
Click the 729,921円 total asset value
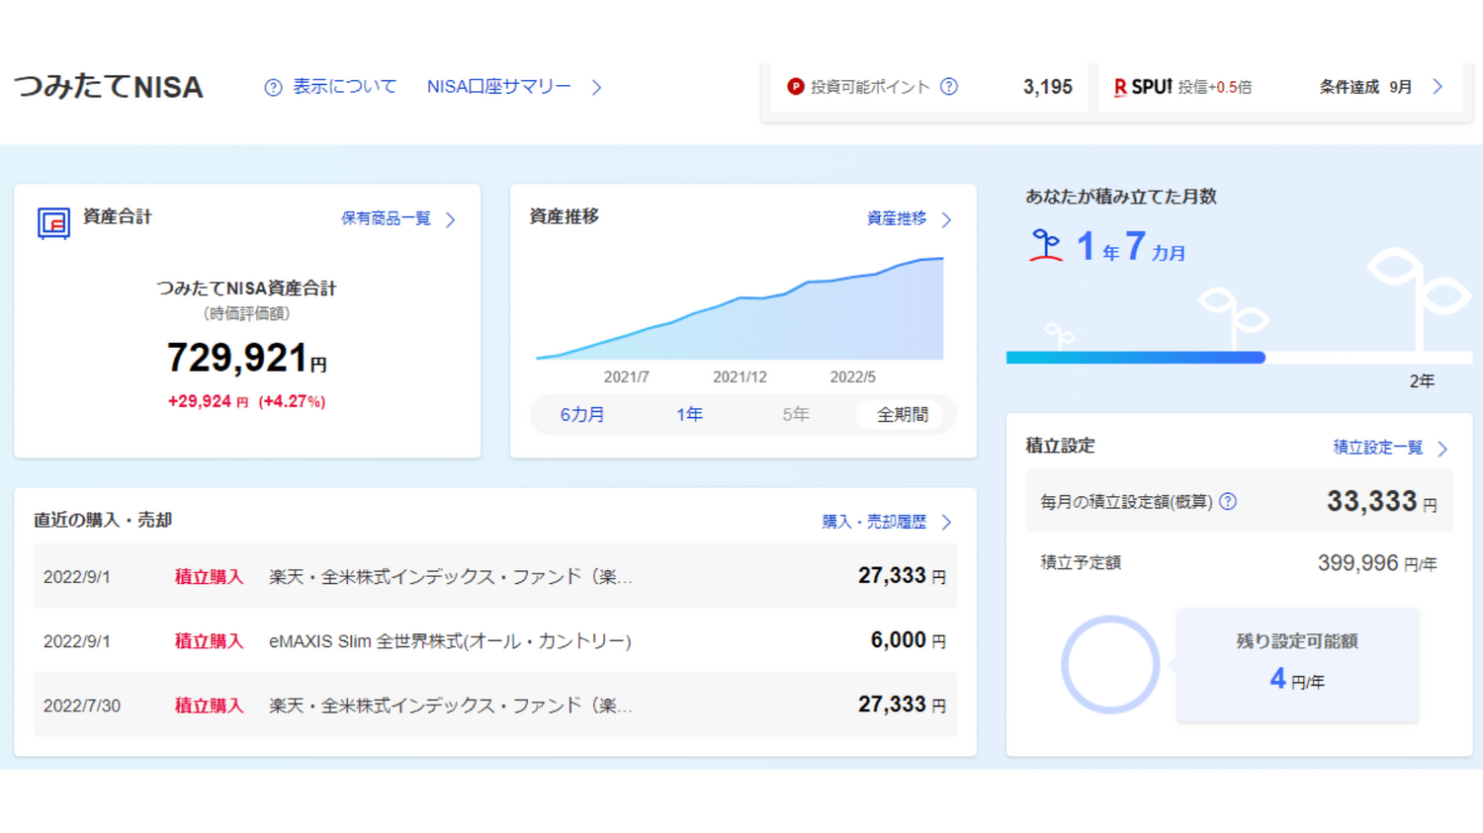tap(246, 358)
